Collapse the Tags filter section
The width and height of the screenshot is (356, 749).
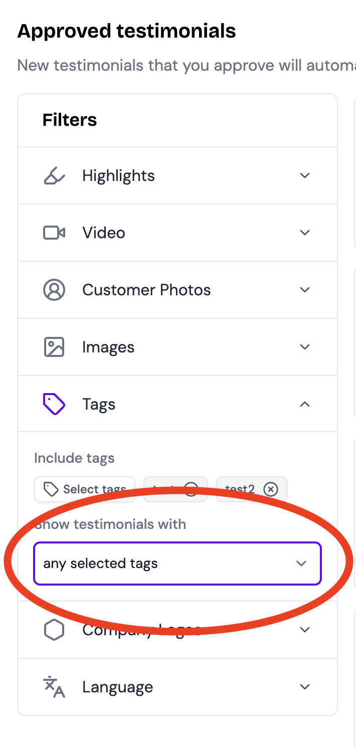coord(305,404)
